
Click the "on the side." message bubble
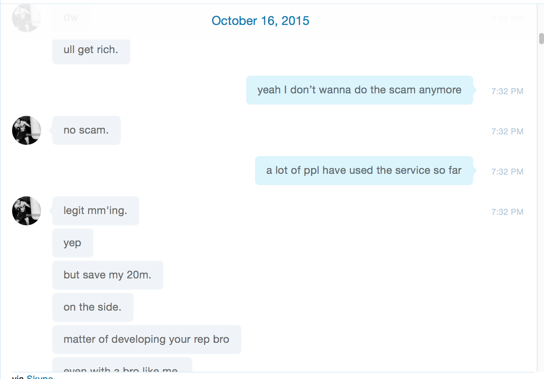tap(93, 307)
